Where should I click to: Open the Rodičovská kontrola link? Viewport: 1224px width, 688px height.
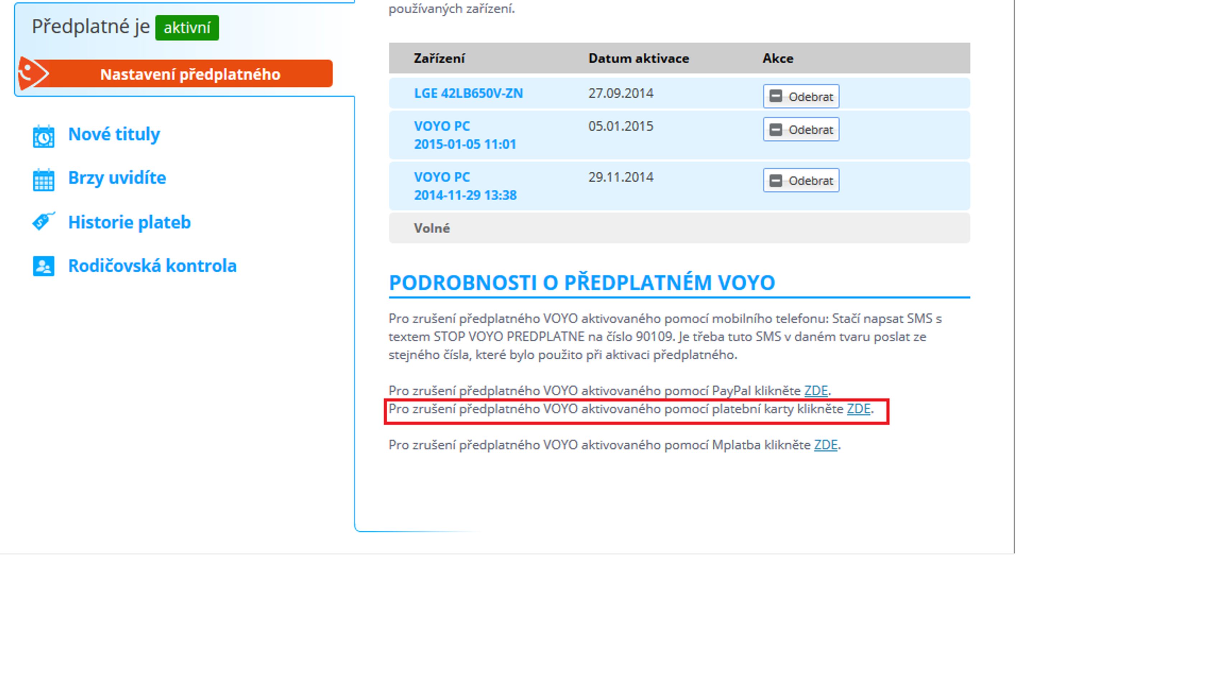tap(152, 266)
